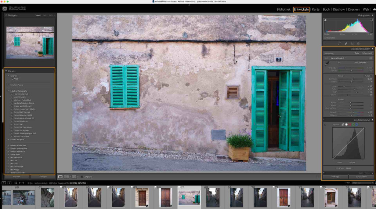Viewport: 376px width, 209px height.
Task: Open the profile browser grid icon
Action: click(370, 58)
